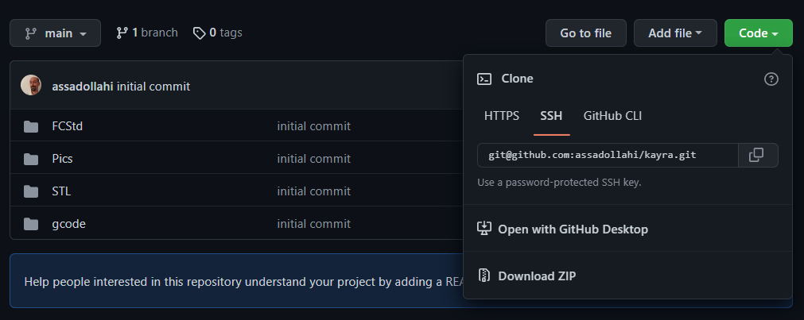Click the Clone help question mark icon
The image size is (804, 320).
pos(771,79)
